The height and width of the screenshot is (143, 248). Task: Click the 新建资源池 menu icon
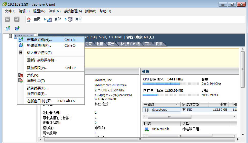click(21, 45)
